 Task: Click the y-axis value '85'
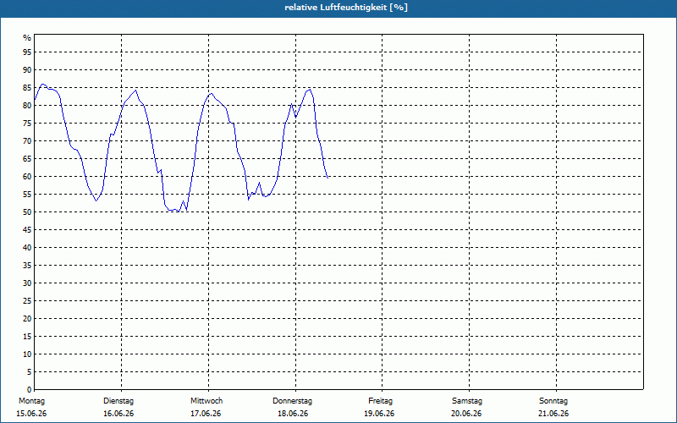point(27,88)
